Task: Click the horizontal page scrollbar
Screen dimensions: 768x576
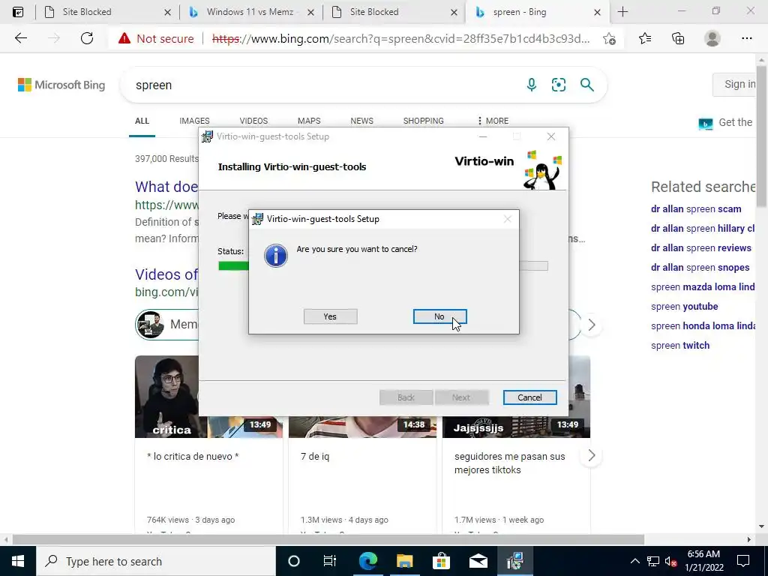Action: [x=328, y=540]
